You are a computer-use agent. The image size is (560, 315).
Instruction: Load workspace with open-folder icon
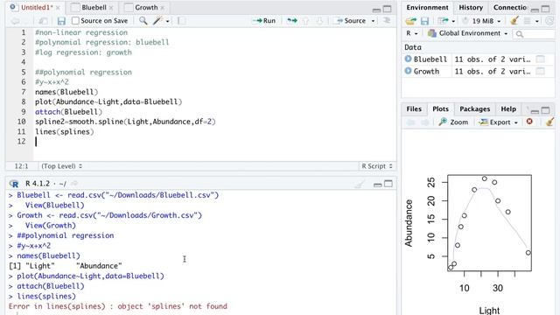coord(410,21)
